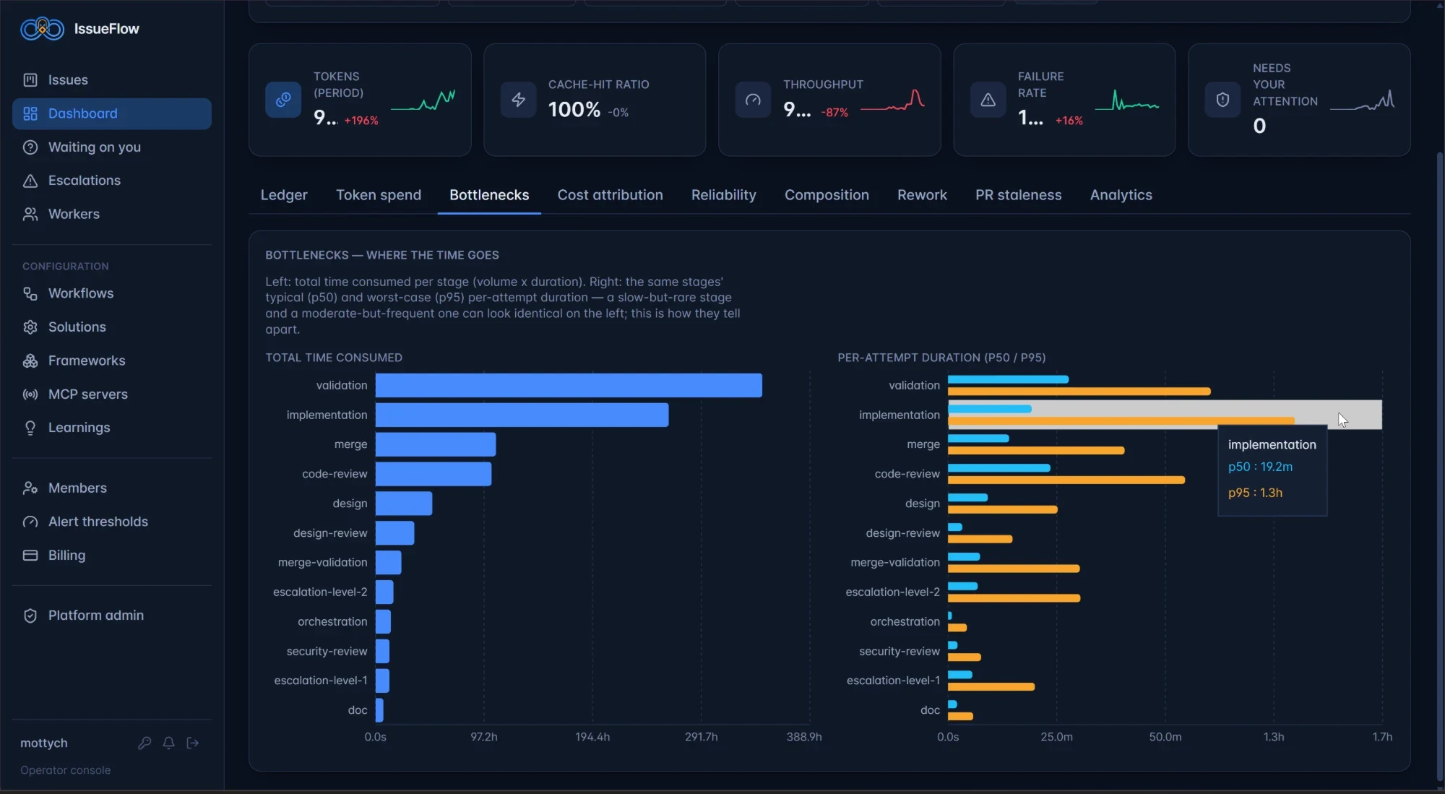Click the Dashboard grid icon
1445x794 pixels.
click(30, 113)
